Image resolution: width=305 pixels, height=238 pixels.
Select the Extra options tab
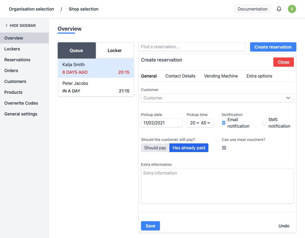point(259,76)
